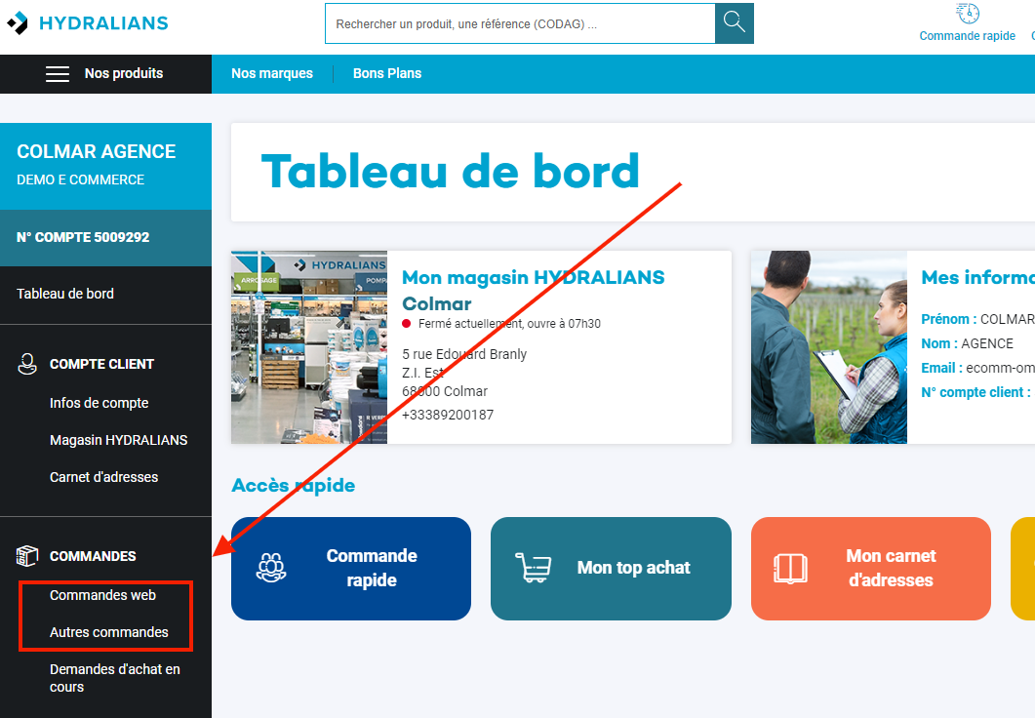1035x718 pixels.
Task: Click the vineyard workers photo
Action: (829, 347)
